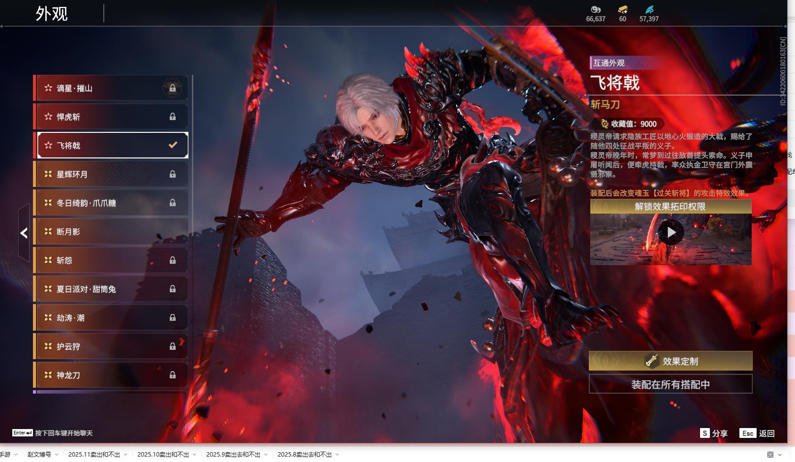This screenshot has height=462, width=795.
Task: Click the gold bar top-up icon
Action: [x=622, y=9]
